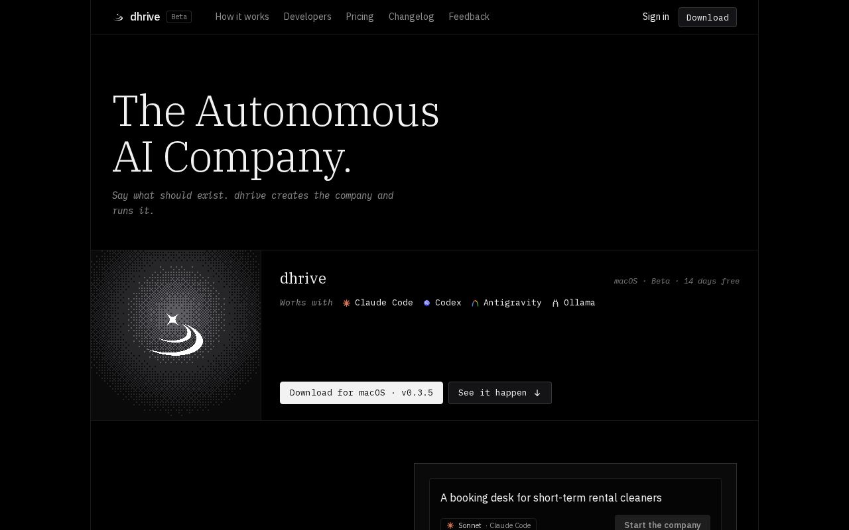Click the Antigravity arc icon
This screenshot has height=530, width=849.
coord(475,303)
